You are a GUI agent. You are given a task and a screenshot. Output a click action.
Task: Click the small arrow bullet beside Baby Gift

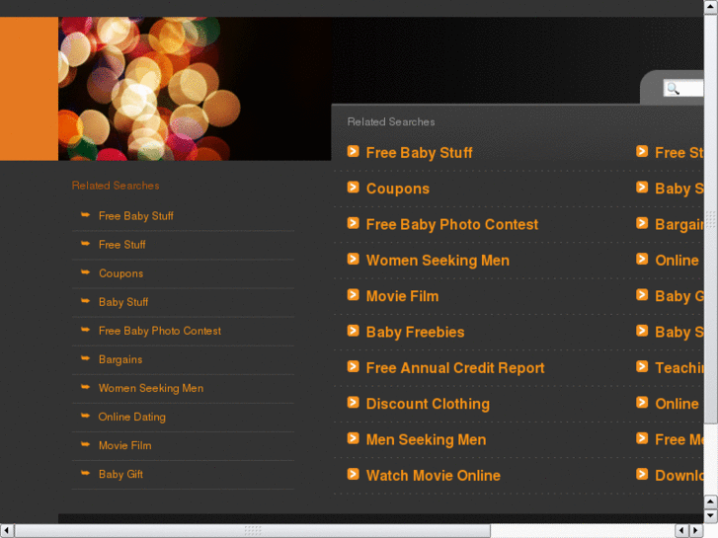click(x=85, y=473)
